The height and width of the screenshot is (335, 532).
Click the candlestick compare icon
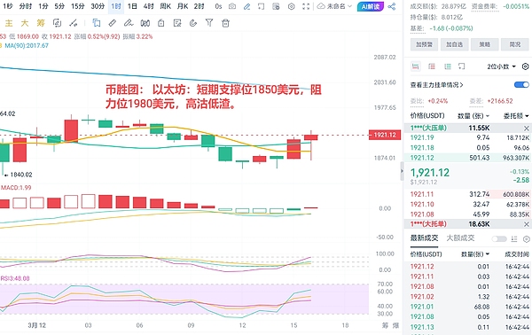(x=145, y=23)
